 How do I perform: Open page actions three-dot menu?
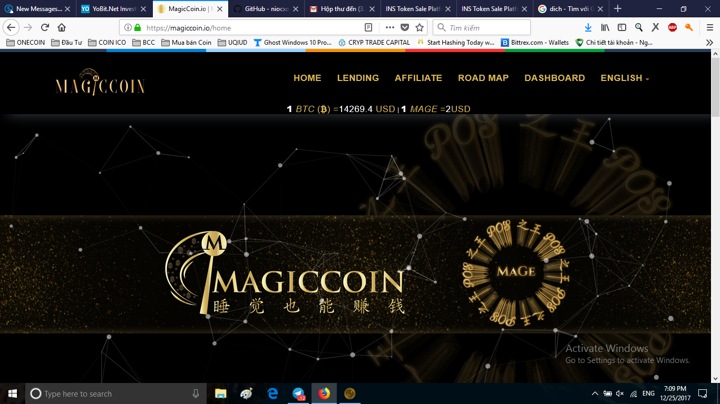click(390, 27)
